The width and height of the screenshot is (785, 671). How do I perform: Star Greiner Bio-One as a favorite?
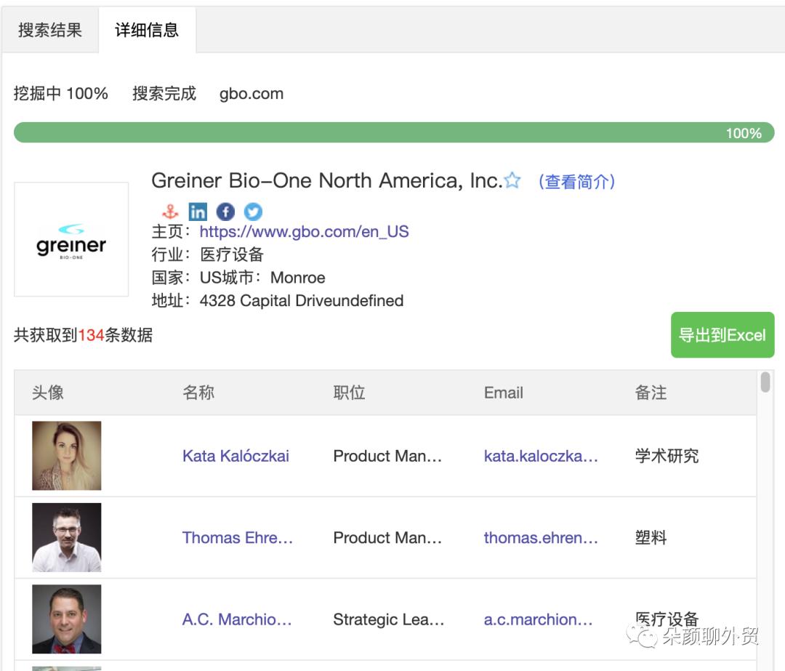click(x=512, y=180)
